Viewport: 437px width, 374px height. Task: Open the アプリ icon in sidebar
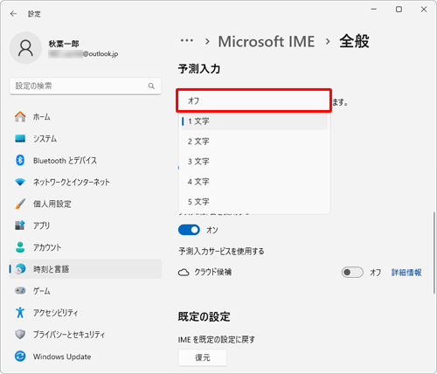(x=20, y=225)
